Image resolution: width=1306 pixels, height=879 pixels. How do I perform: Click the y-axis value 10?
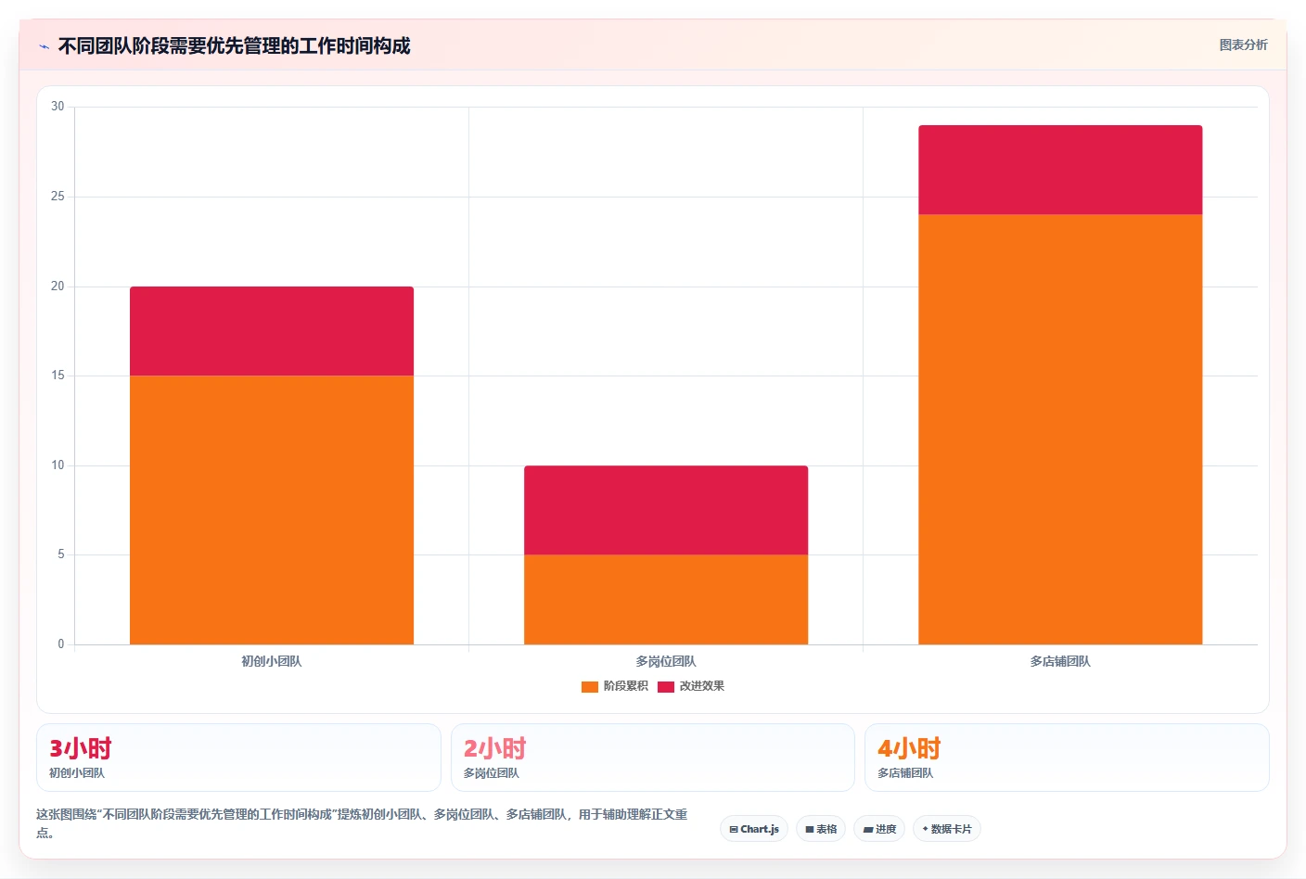click(58, 465)
